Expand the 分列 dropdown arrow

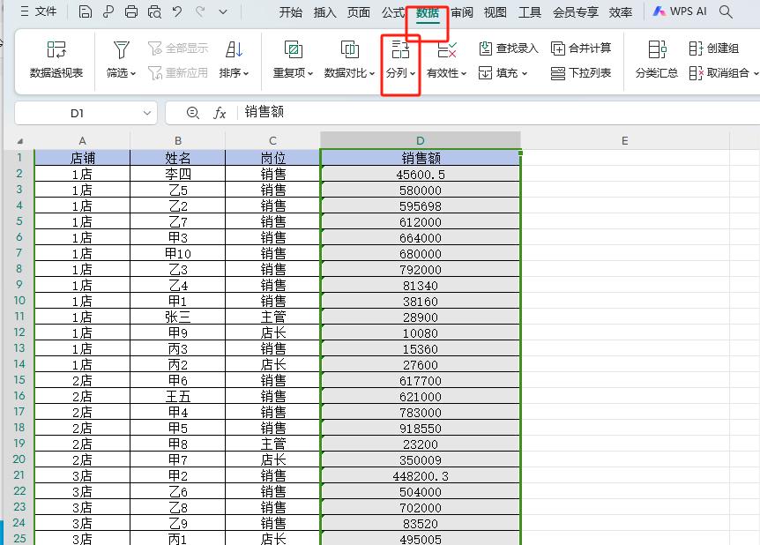coord(413,74)
